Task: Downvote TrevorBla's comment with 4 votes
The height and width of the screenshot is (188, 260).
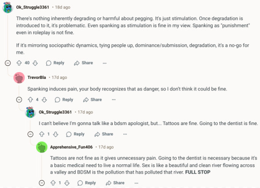Action: (44, 100)
